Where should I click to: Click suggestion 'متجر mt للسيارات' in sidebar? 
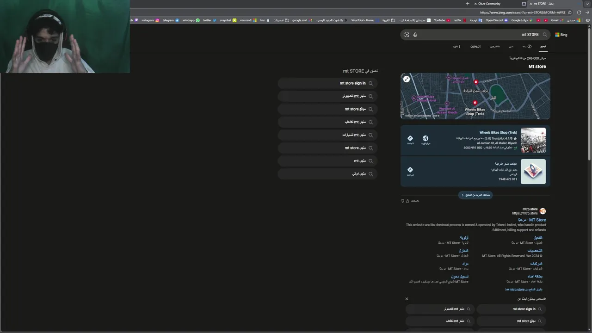point(328,135)
